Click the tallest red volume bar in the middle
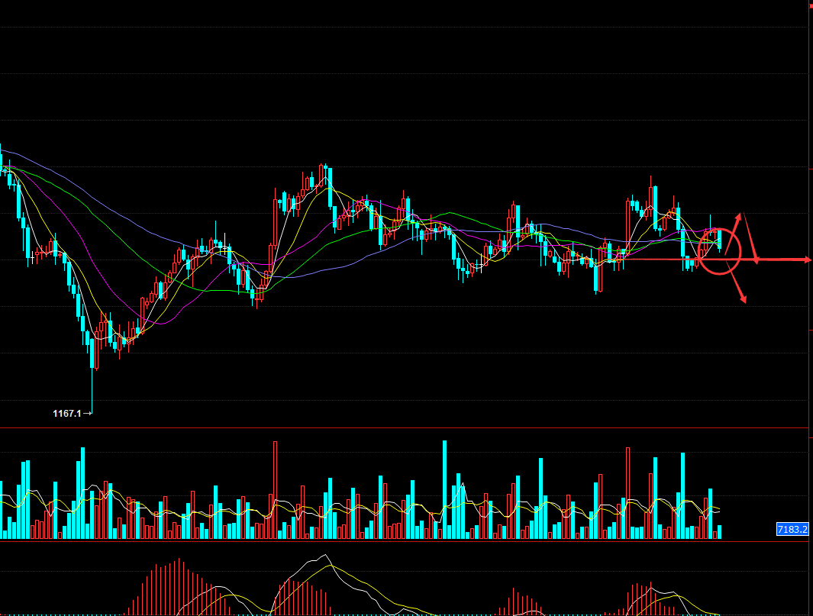 (x=275, y=489)
